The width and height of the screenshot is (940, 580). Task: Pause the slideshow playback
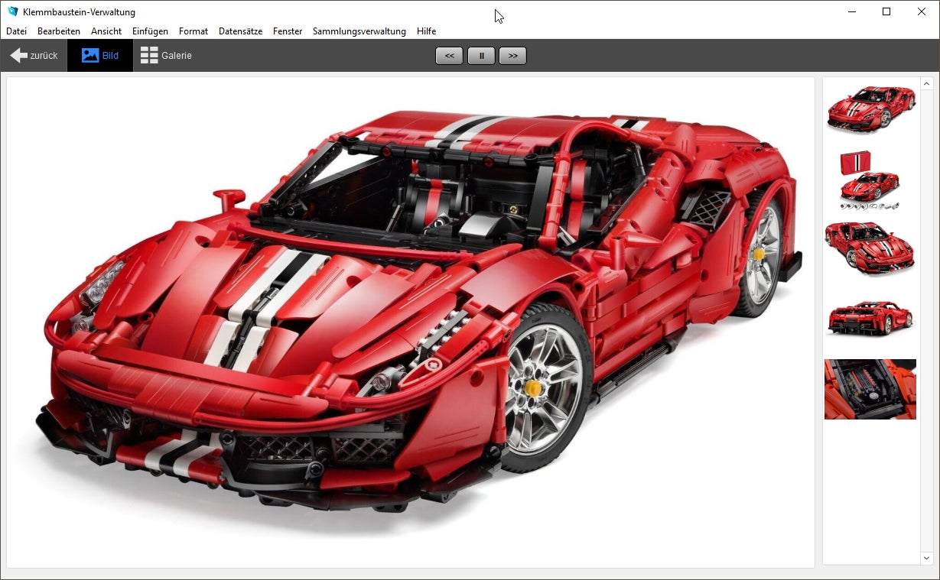pos(481,56)
